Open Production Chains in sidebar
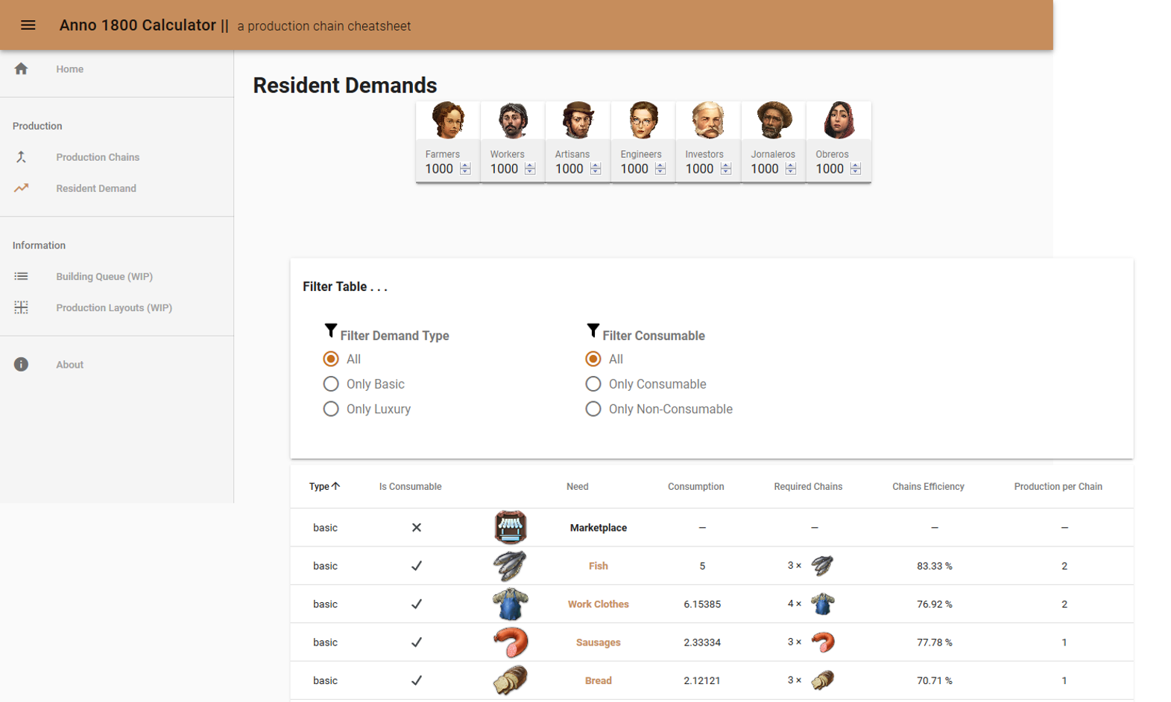This screenshot has width=1171, height=702. click(98, 157)
